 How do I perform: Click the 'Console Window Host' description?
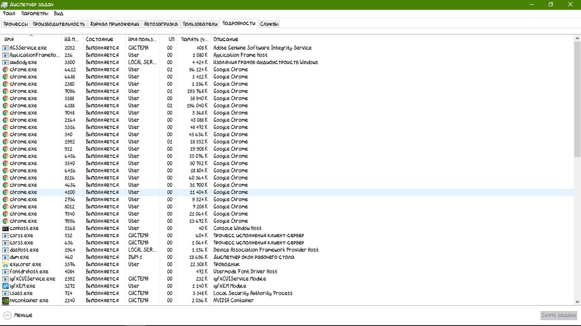click(237, 228)
